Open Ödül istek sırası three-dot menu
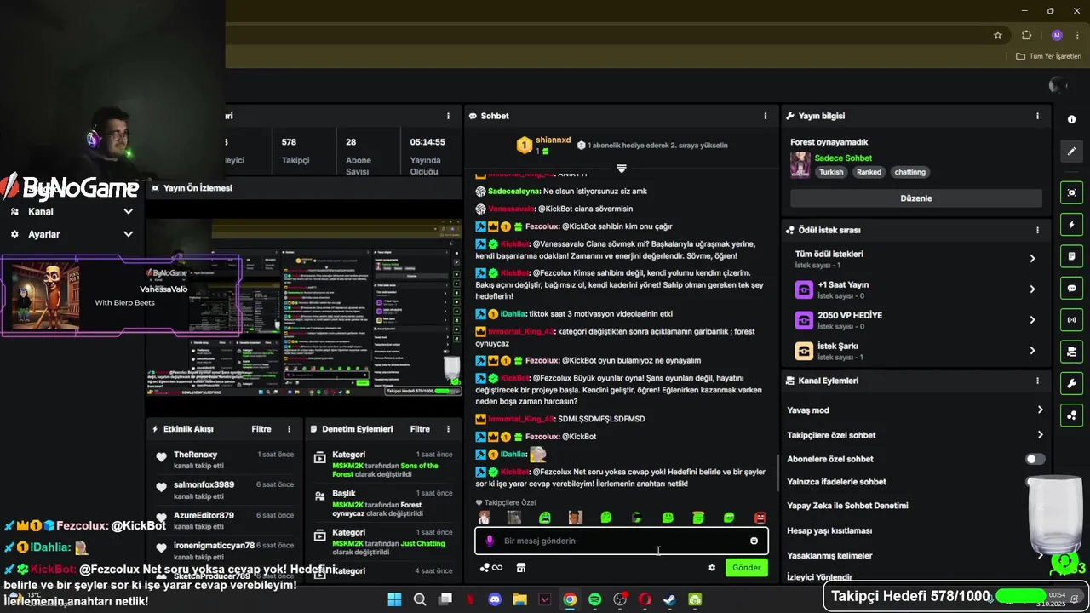1090x613 pixels. (x=1037, y=230)
